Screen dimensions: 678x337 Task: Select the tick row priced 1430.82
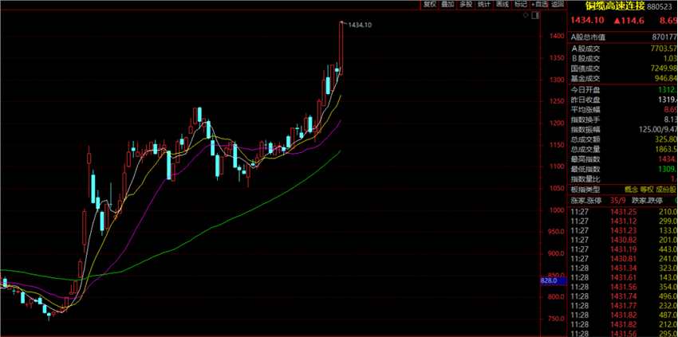(x=623, y=240)
